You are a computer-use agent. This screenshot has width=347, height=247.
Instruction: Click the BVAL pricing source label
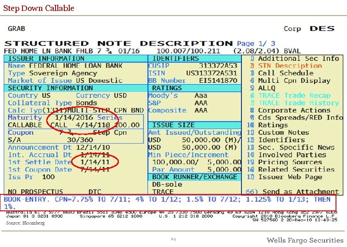[292, 51]
